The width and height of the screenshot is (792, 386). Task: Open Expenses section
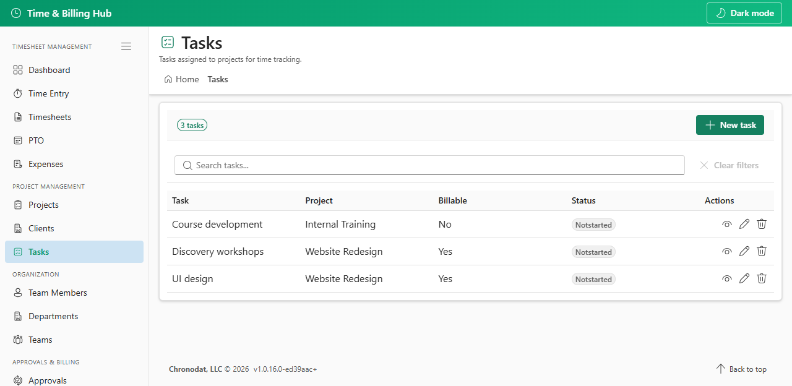pos(74,164)
